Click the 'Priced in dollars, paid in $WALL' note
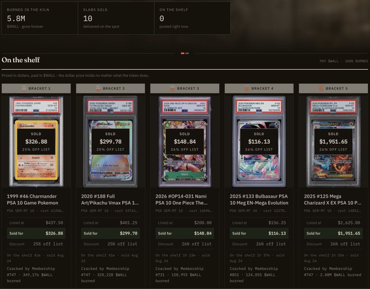 tap(75, 76)
